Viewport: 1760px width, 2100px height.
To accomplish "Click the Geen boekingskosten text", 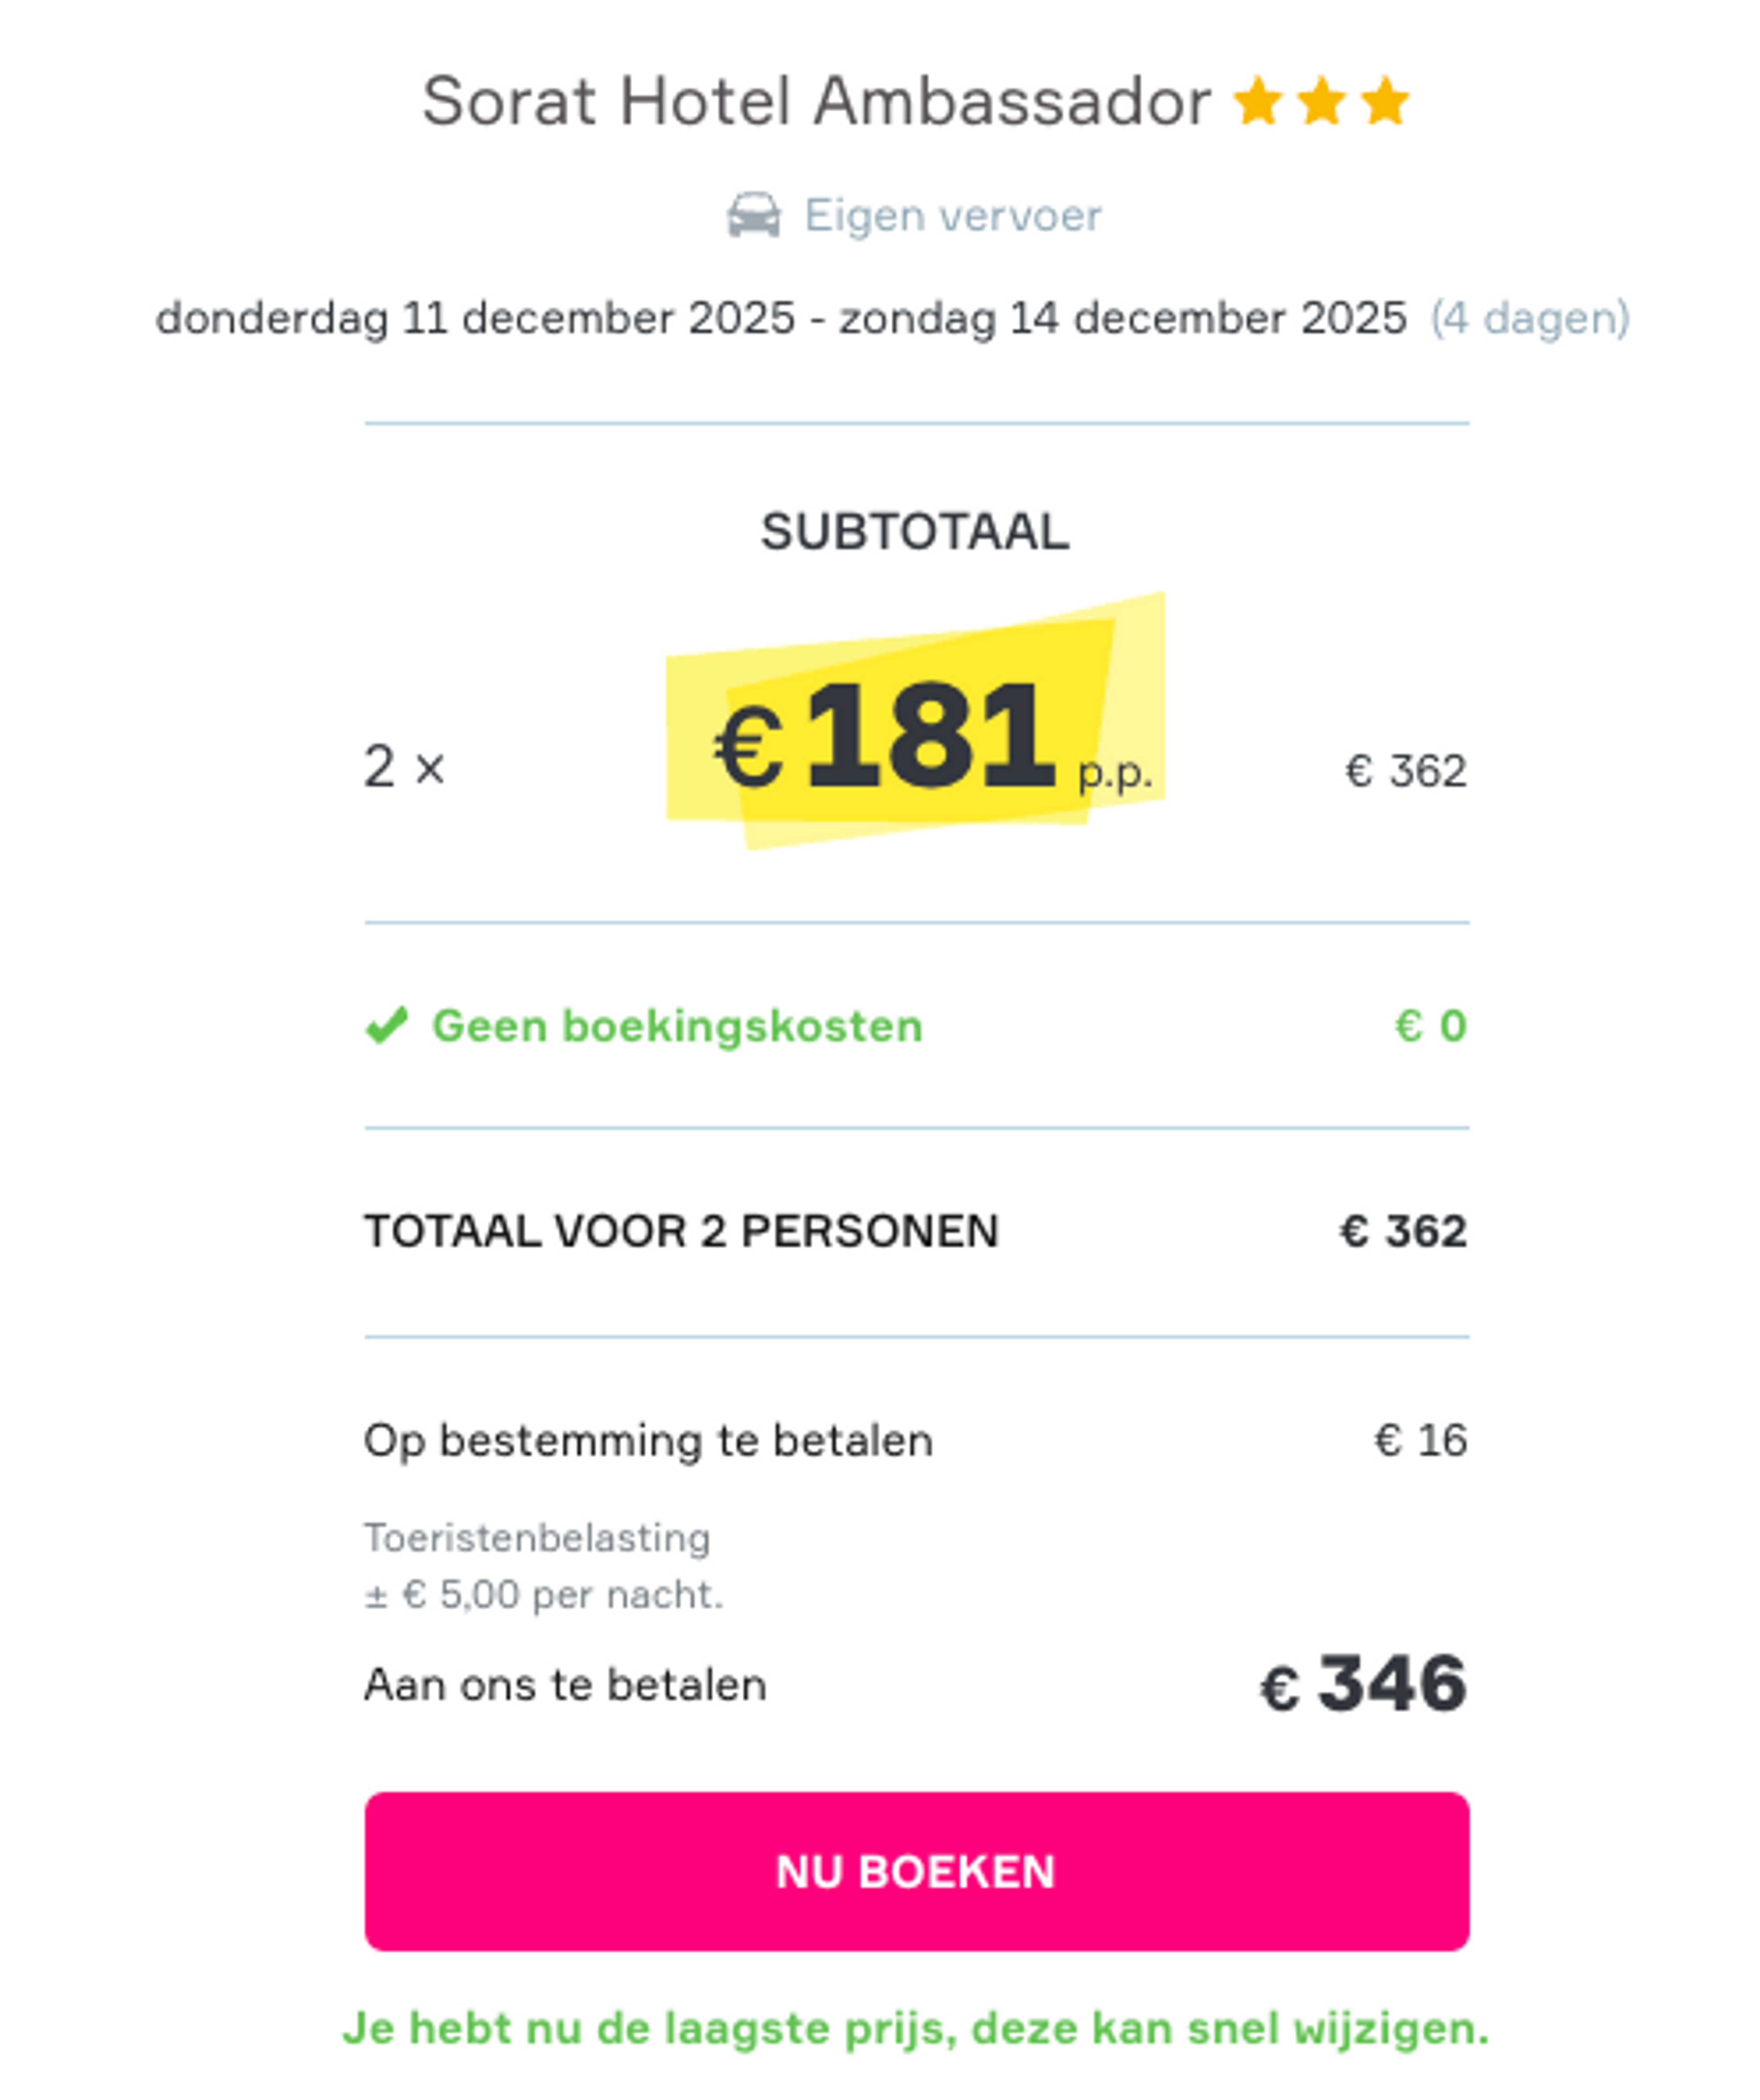I will (676, 1024).
